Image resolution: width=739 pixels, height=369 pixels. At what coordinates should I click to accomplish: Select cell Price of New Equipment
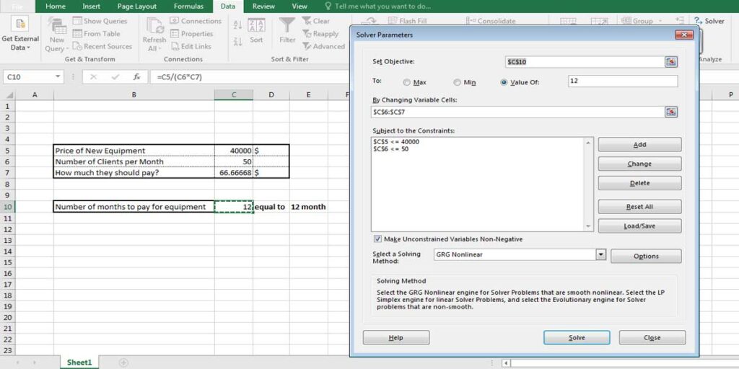click(x=134, y=151)
